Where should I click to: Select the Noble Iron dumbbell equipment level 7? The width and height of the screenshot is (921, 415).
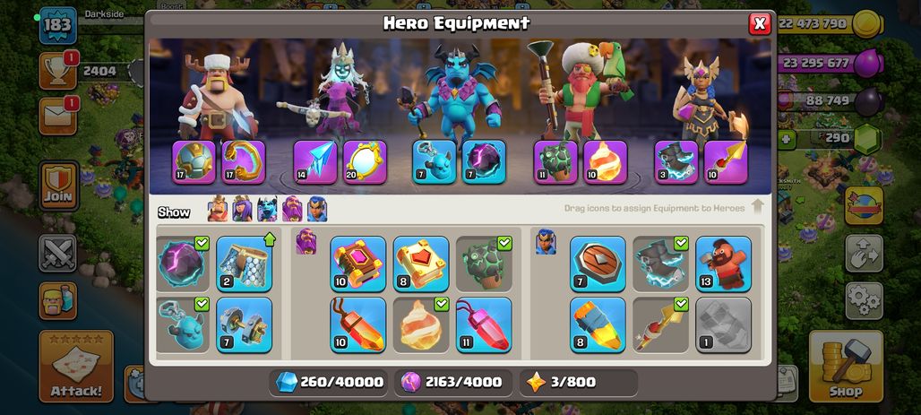pyautogui.click(x=244, y=325)
